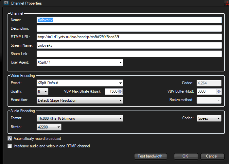Viewport: 229px width, 164px height.
Task: Increase VBV Buffer with up arrow
Action: (x=219, y=90)
